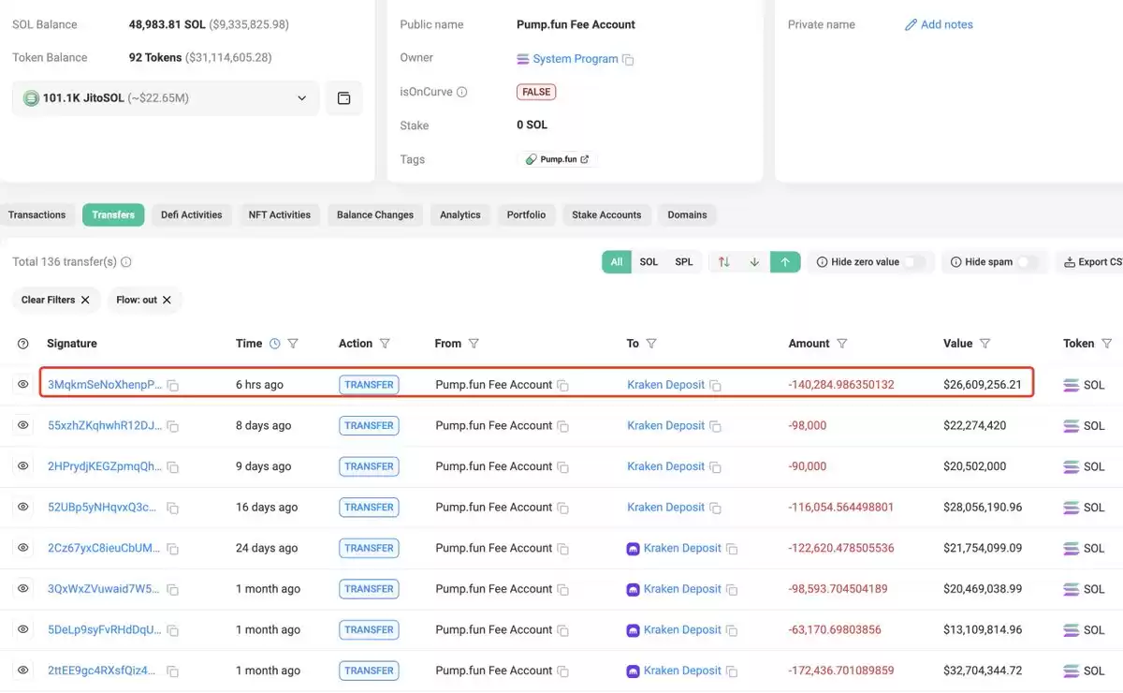Filter by incoming flow down arrow
Screen dimensions: 1123x693
(754, 262)
